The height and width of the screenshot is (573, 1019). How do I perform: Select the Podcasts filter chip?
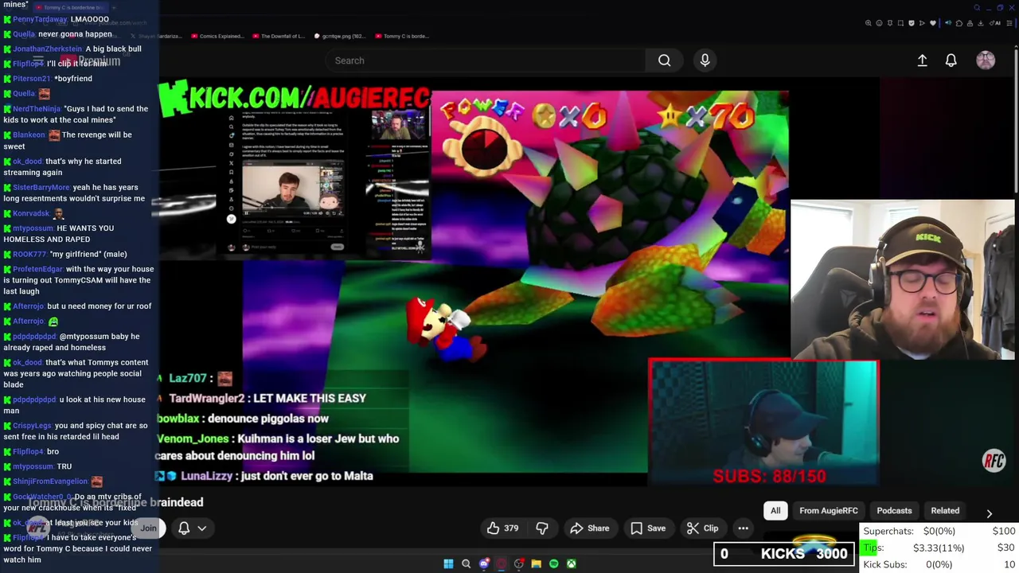[894, 511]
